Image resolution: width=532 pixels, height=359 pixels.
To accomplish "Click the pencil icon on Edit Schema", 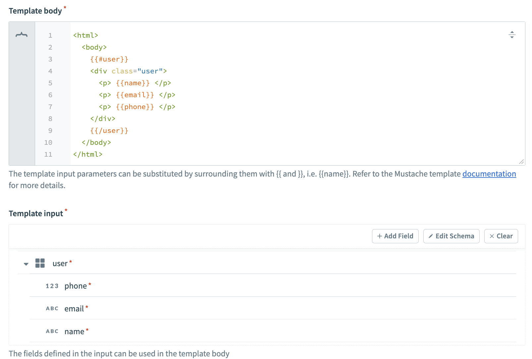I will tap(431, 236).
